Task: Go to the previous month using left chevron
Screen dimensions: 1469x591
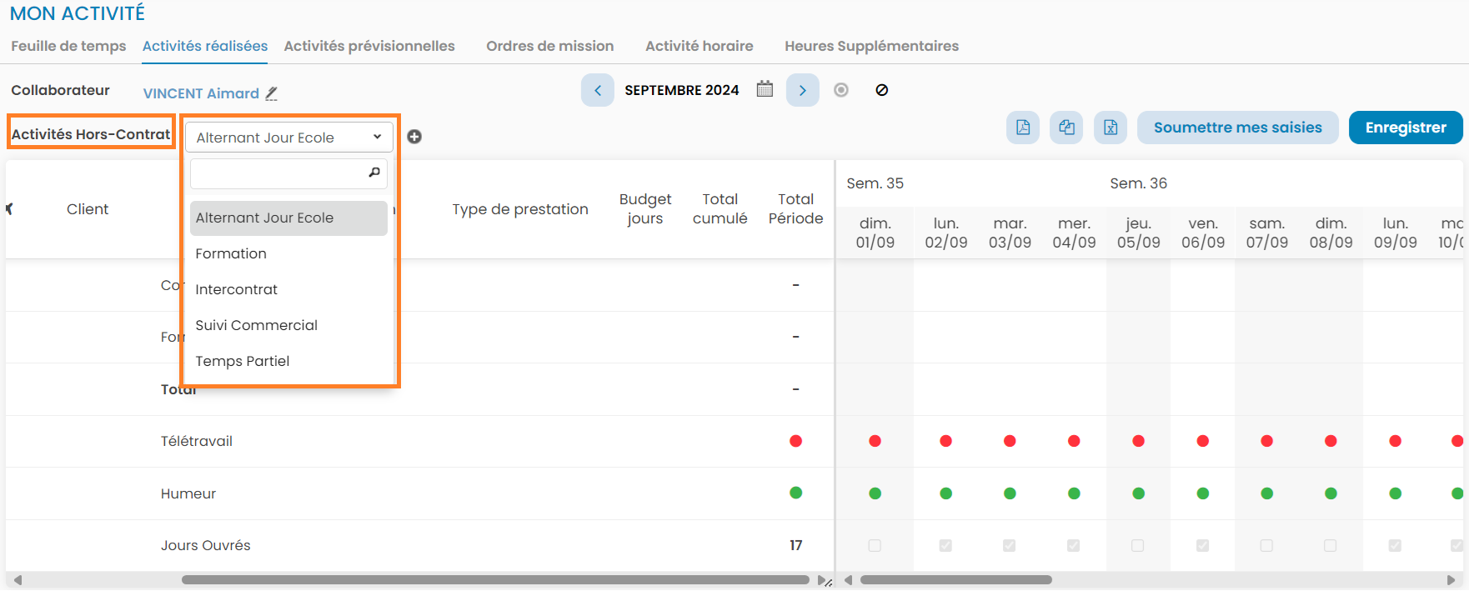Action: (597, 90)
